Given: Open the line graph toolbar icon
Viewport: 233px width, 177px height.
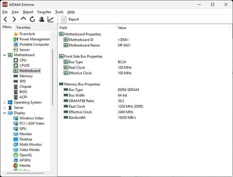Looking at the screenshot, I should point(50,19).
